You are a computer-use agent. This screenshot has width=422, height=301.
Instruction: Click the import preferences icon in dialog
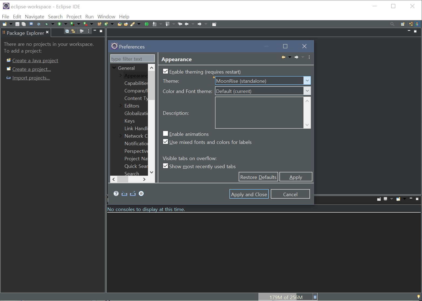[x=124, y=193]
